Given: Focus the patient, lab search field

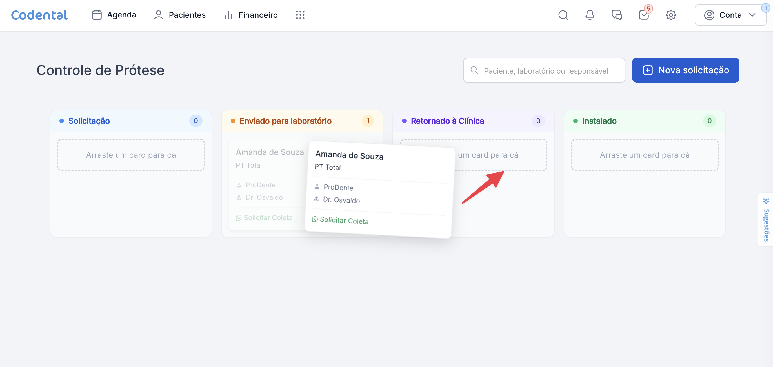Looking at the screenshot, I should click(x=546, y=71).
